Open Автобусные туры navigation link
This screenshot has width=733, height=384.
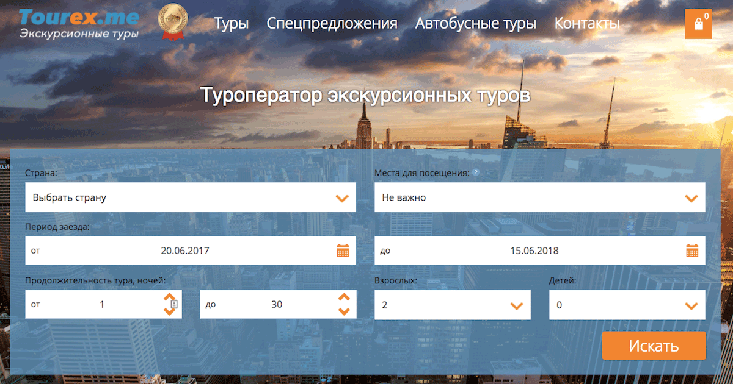pyautogui.click(x=475, y=24)
